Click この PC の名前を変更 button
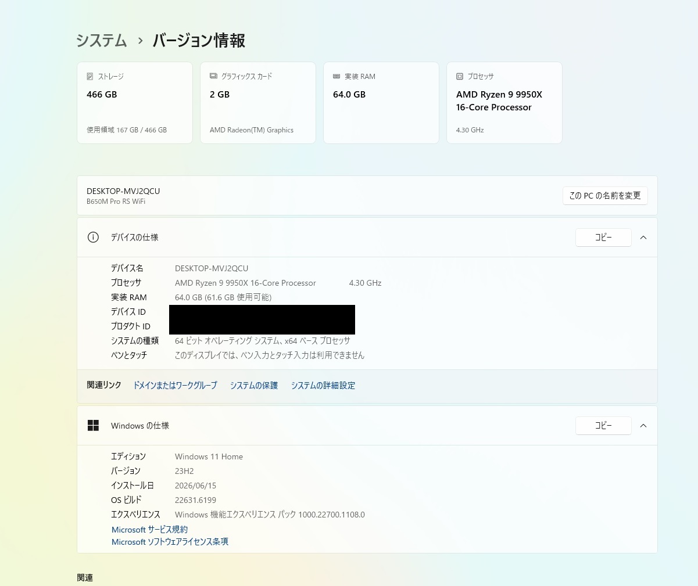 605,196
